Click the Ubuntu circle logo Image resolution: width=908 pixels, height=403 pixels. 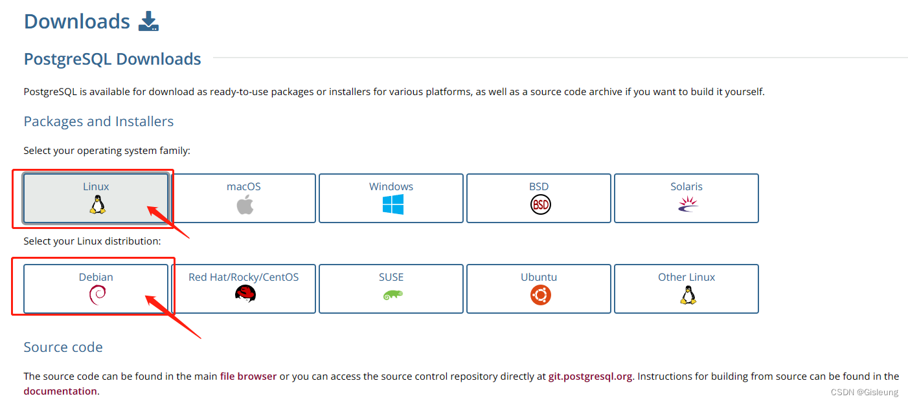click(539, 296)
